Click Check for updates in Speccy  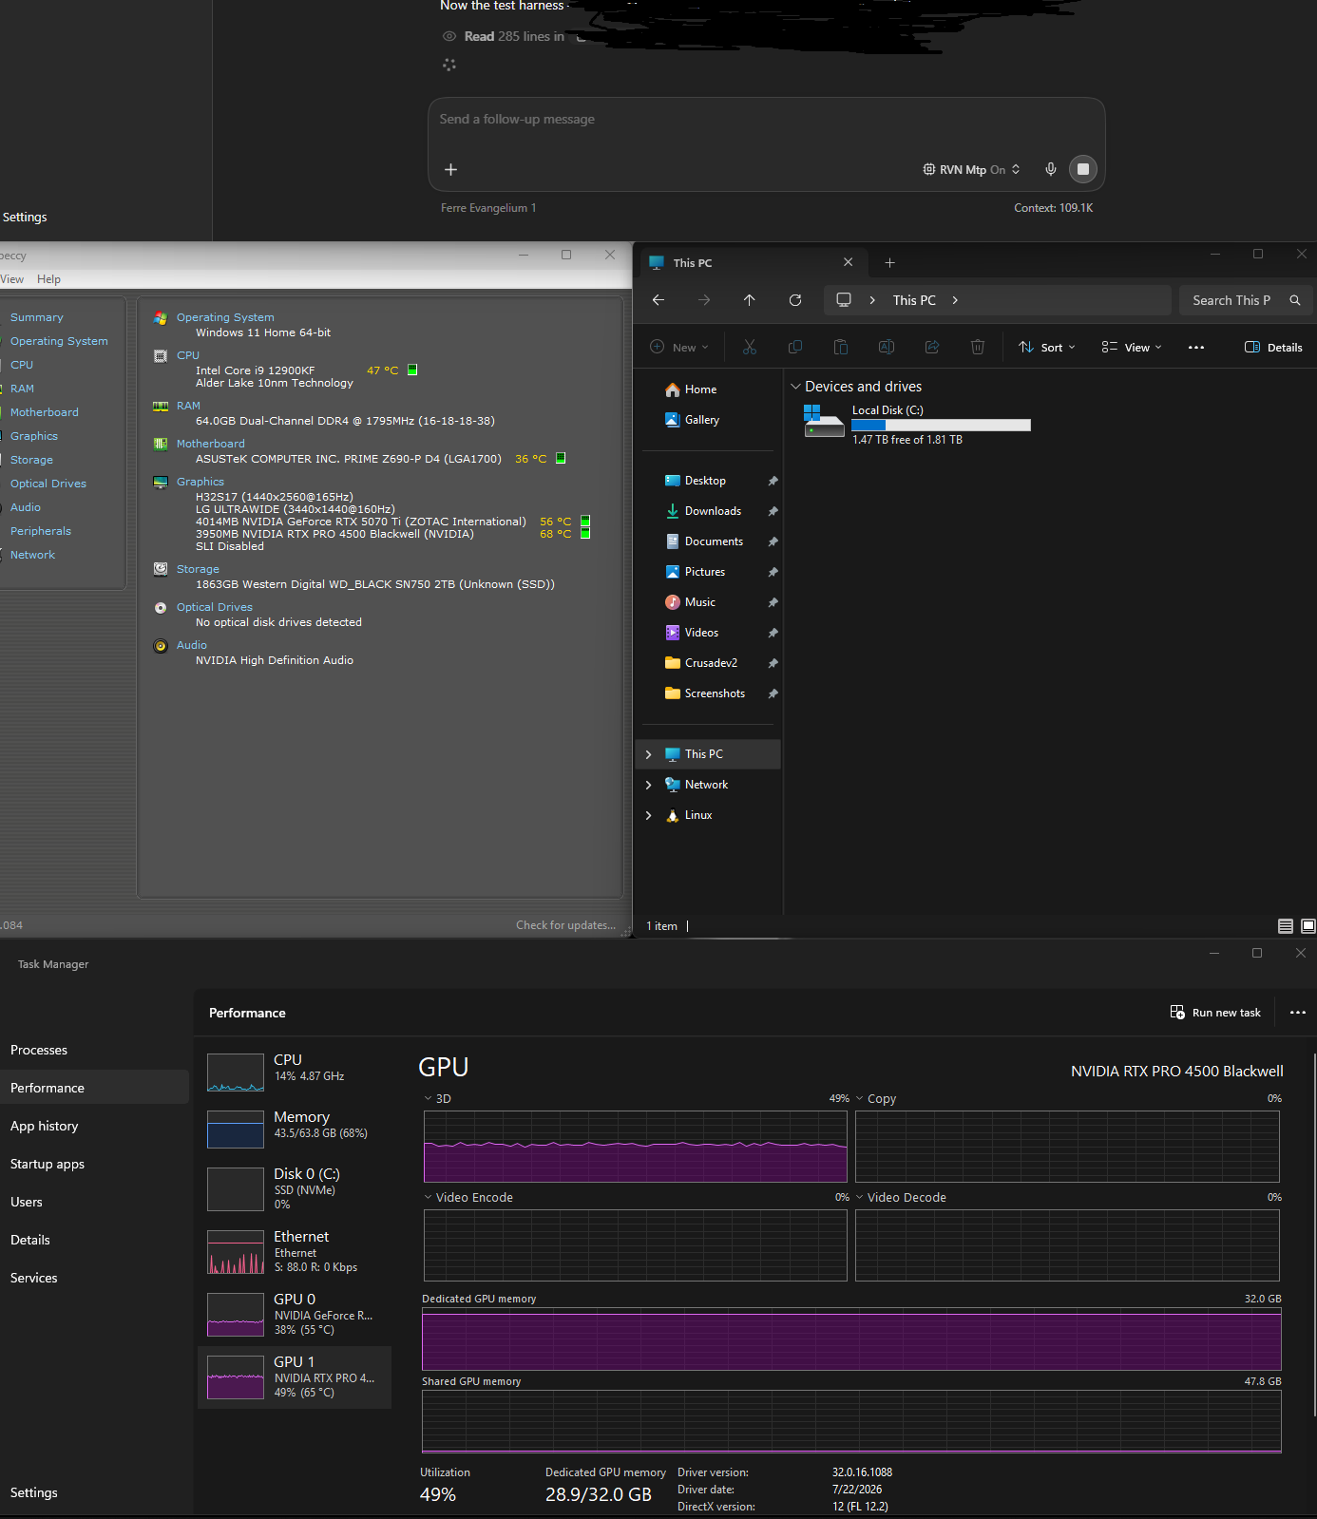coord(565,925)
